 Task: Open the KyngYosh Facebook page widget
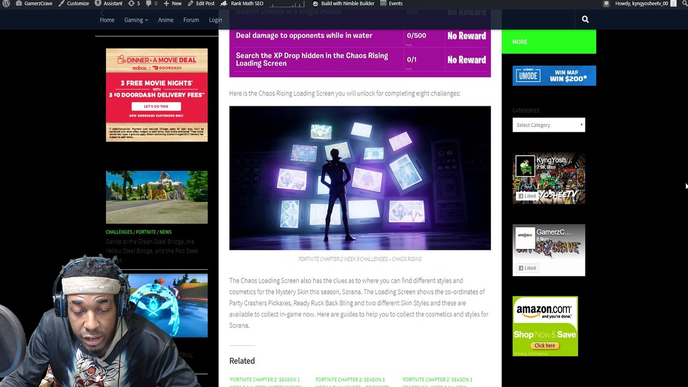[x=549, y=178]
